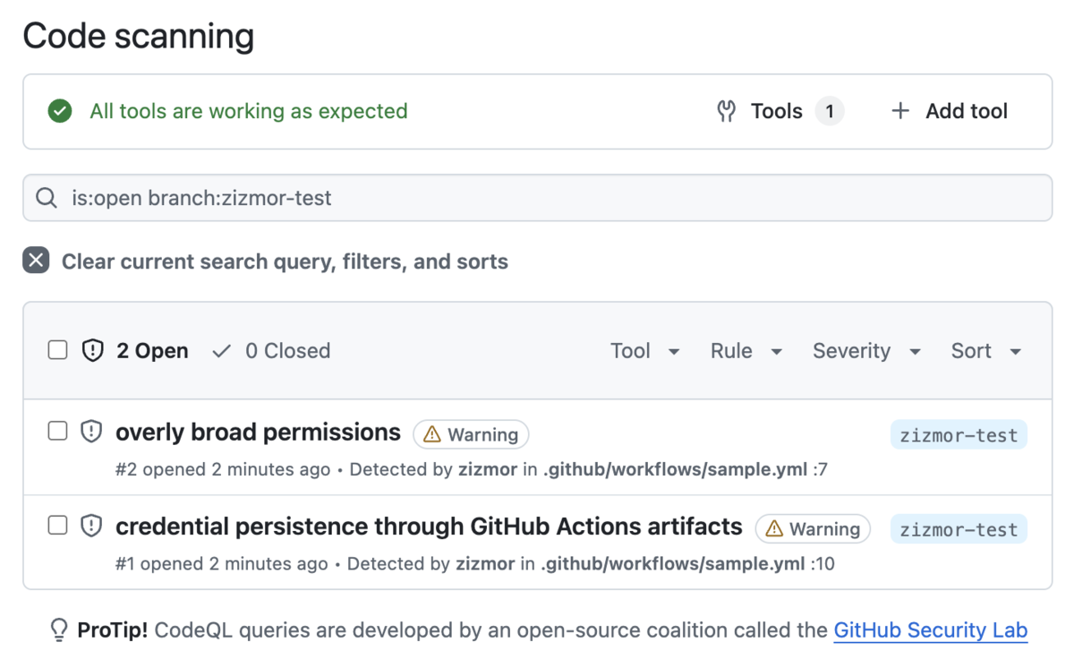Follow the GitHub Security Lab link
The height and width of the screenshot is (668, 1074).
[931, 630]
